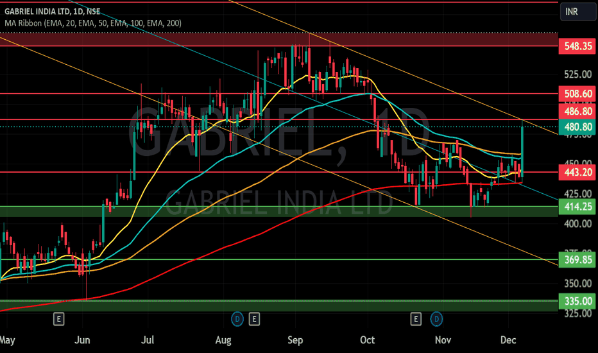The image size is (598, 353).
Task: Click the 443.20 red price label
Action: 577,172
